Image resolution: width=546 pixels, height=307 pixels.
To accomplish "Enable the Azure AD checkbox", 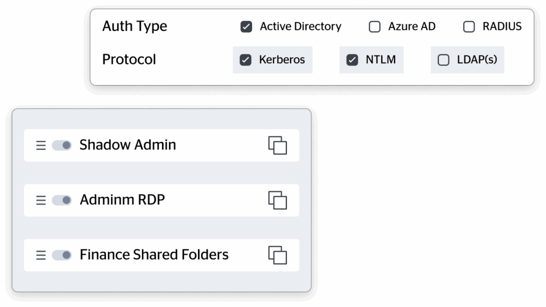I will tap(375, 27).
